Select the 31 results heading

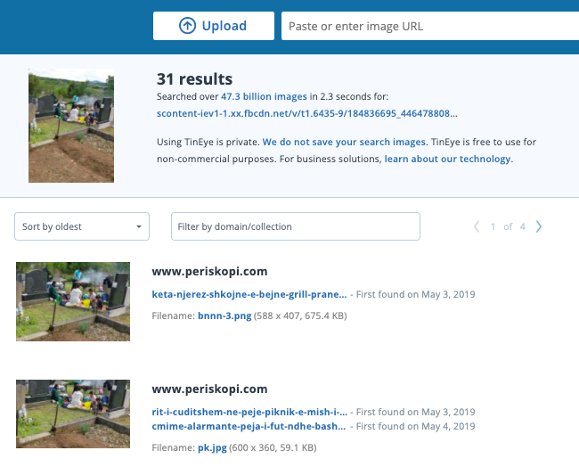[194, 79]
